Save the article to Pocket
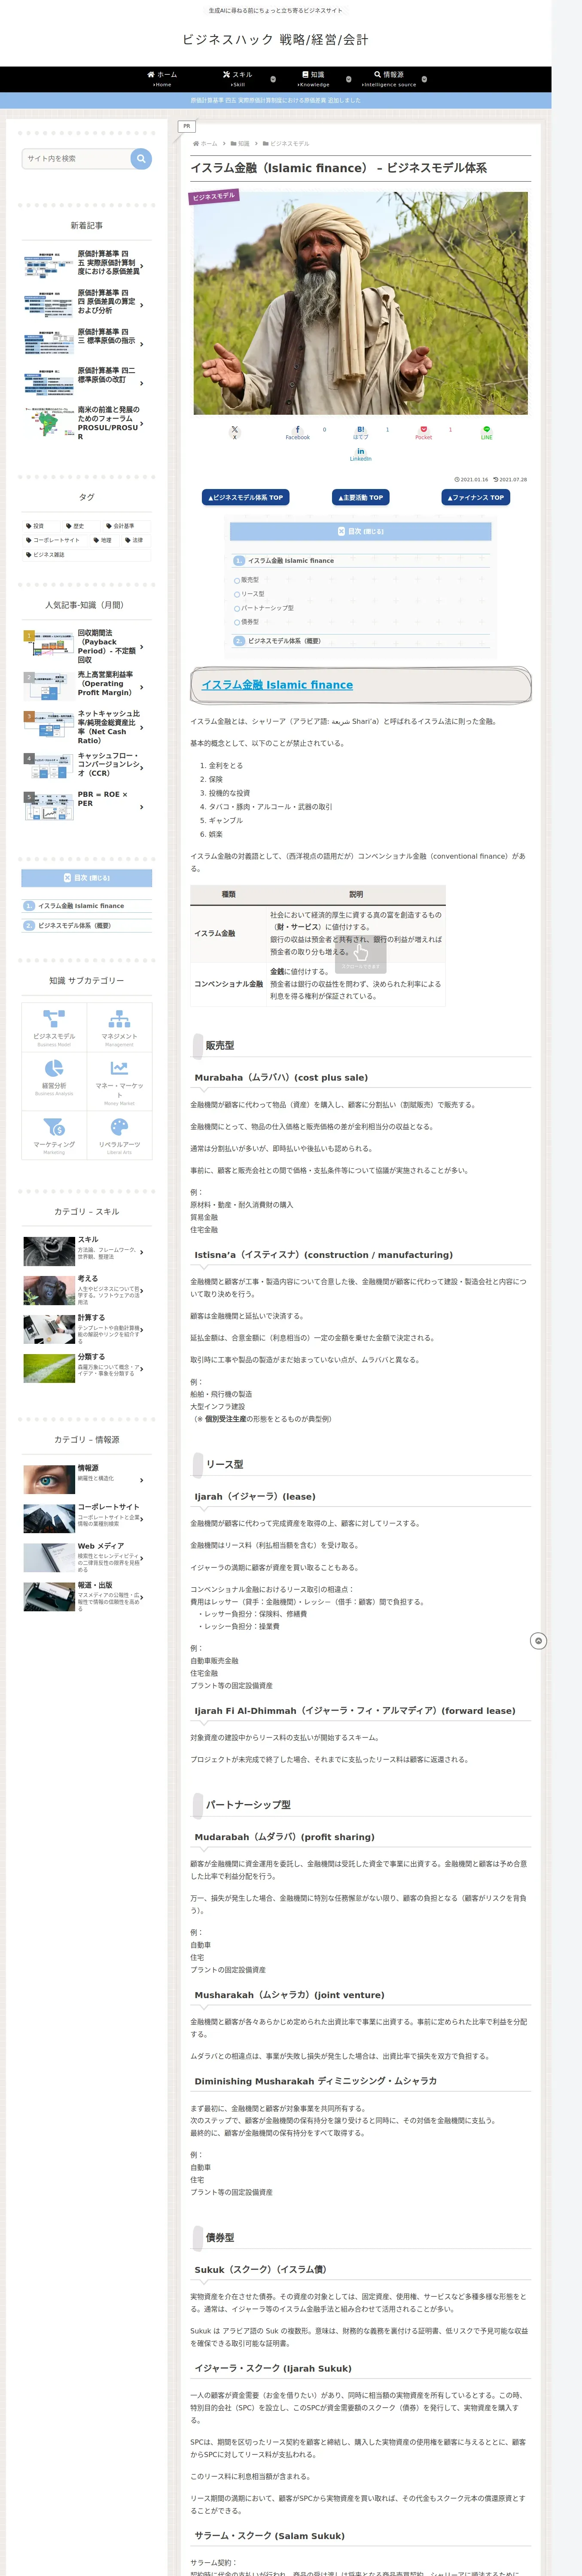 pos(423,432)
